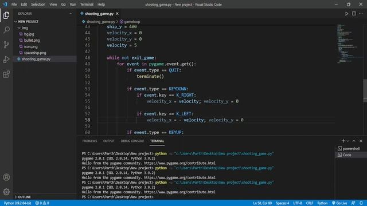Open the Run and Debug view
Screen dimensions: 367x206
pos(6,60)
